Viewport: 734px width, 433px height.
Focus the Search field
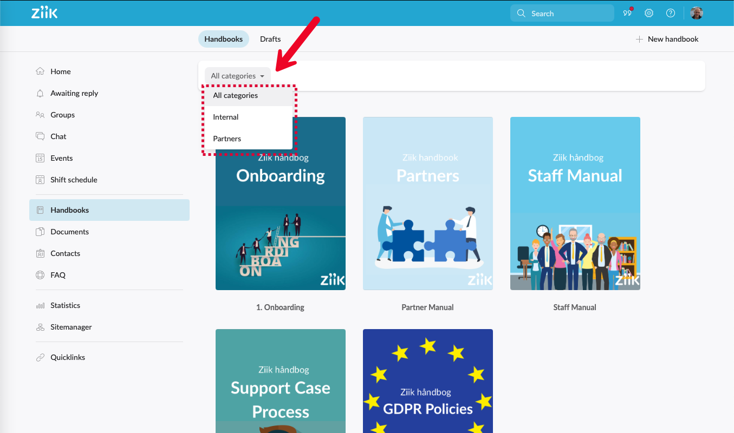pyautogui.click(x=562, y=13)
